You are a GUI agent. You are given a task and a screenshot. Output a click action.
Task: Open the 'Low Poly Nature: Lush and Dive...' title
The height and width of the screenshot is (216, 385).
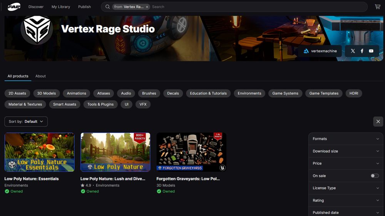click(113, 179)
